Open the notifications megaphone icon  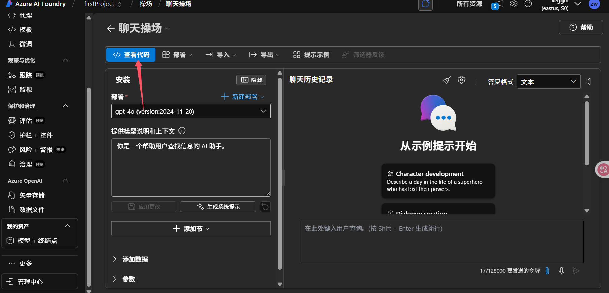click(497, 5)
